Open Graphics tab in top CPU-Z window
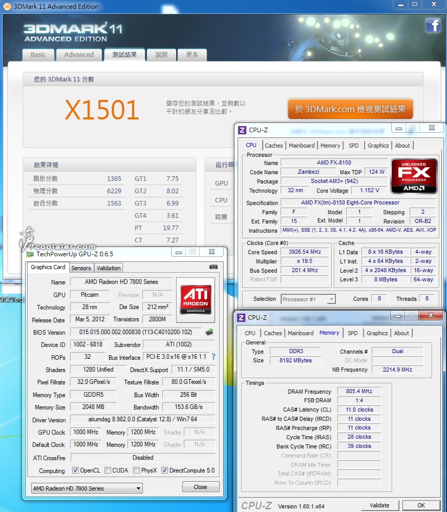447x512 pixels. [378, 146]
